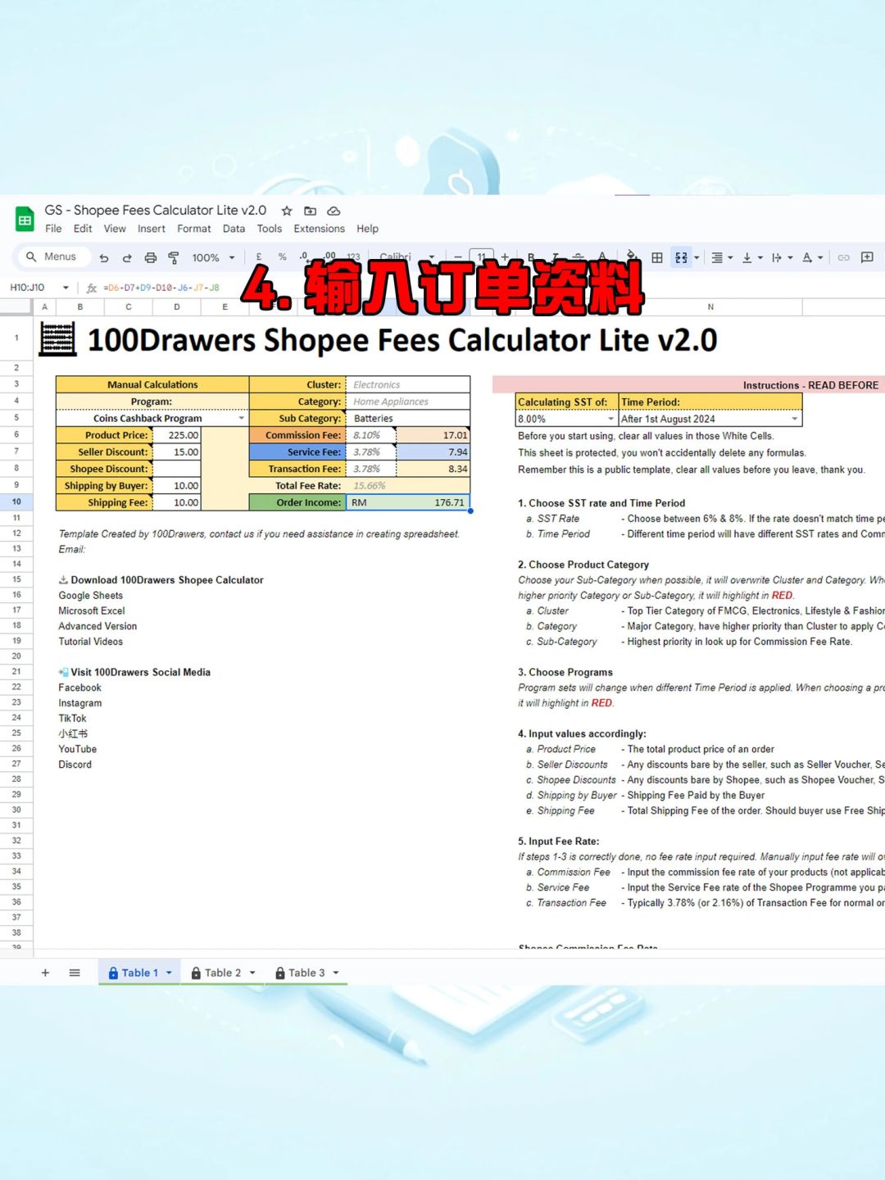Print the spreadsheet via printer icon
Image resolution: width=885 pixels, height=1180 pixels.
tap(151, 257)
